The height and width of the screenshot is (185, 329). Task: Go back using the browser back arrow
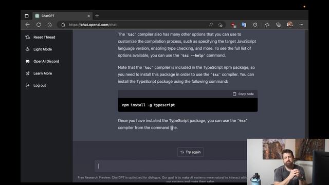(x=27, y=25)
